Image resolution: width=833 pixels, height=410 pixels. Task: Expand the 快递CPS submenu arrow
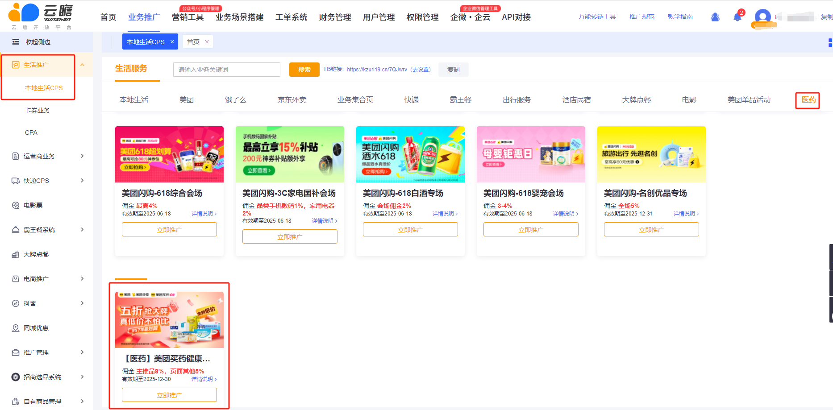pos(83,180)
